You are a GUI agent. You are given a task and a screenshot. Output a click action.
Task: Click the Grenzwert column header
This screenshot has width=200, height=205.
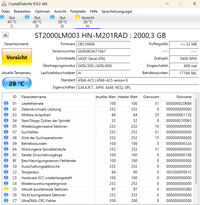click(150, 97)
